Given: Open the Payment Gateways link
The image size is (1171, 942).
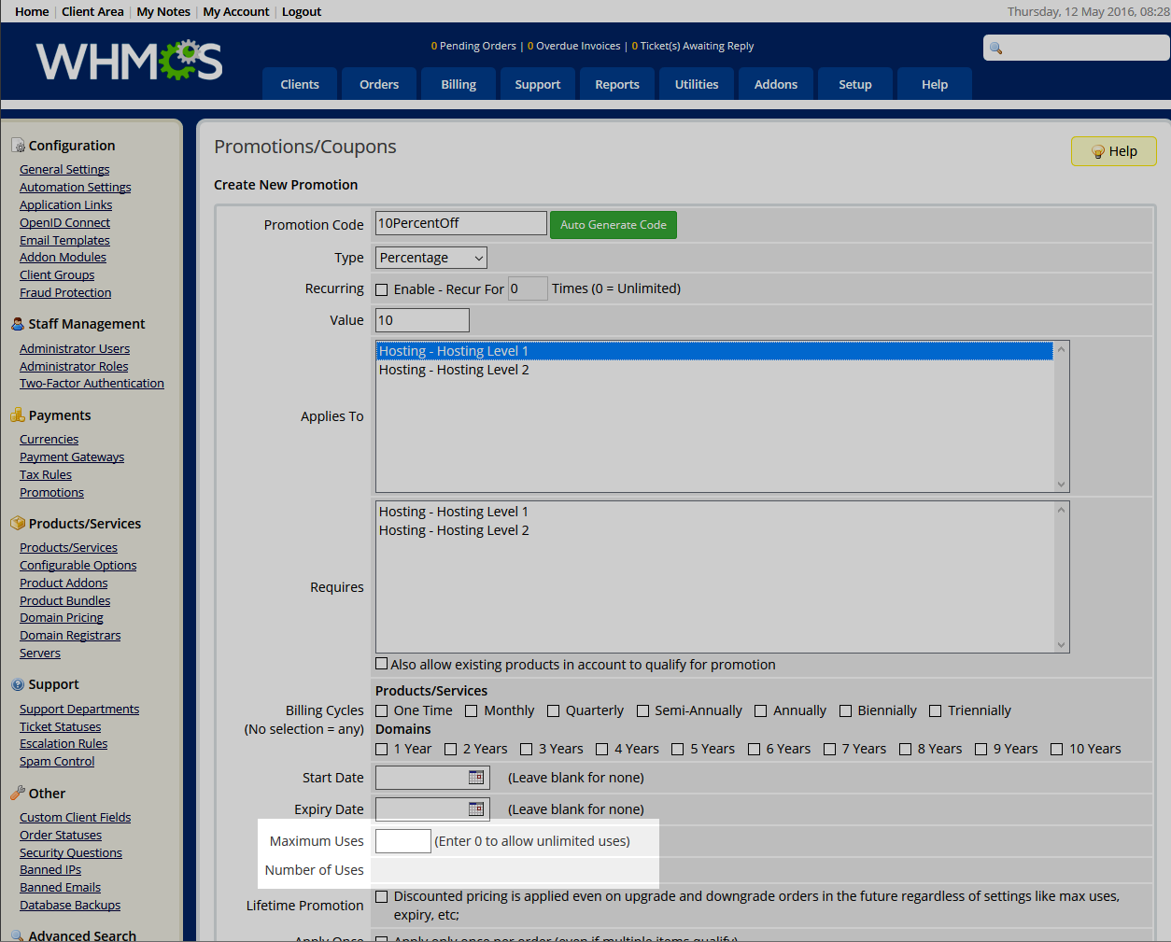Looking at the screenshot, I should coord(72,457).
